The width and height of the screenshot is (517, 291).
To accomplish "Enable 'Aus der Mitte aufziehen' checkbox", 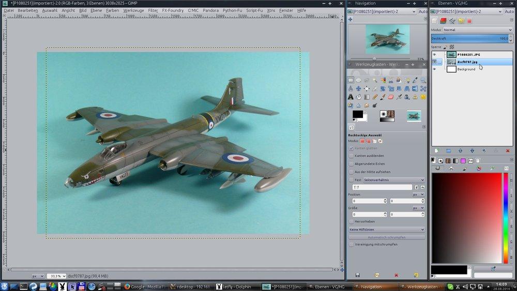I will tap(351, 172).
